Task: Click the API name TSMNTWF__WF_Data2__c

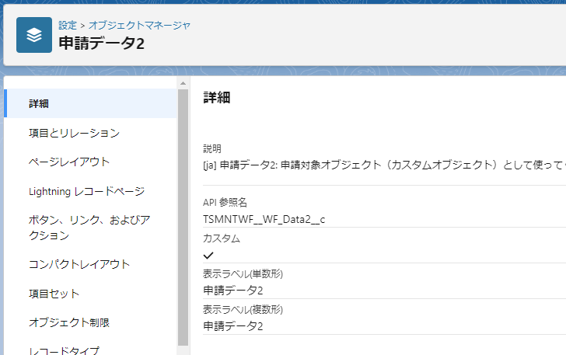Action: click(x=264, y=219)
